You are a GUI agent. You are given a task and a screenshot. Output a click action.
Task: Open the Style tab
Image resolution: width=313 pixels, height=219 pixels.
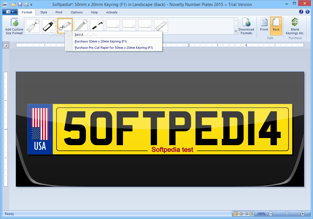click(x=44, y=12)
